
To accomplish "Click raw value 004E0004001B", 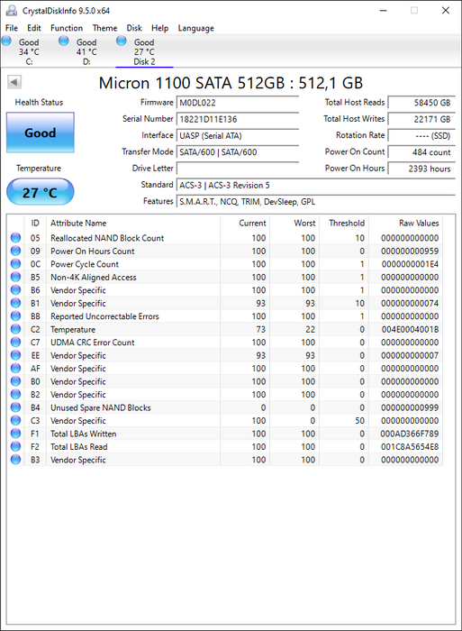I will coord(410,329).
